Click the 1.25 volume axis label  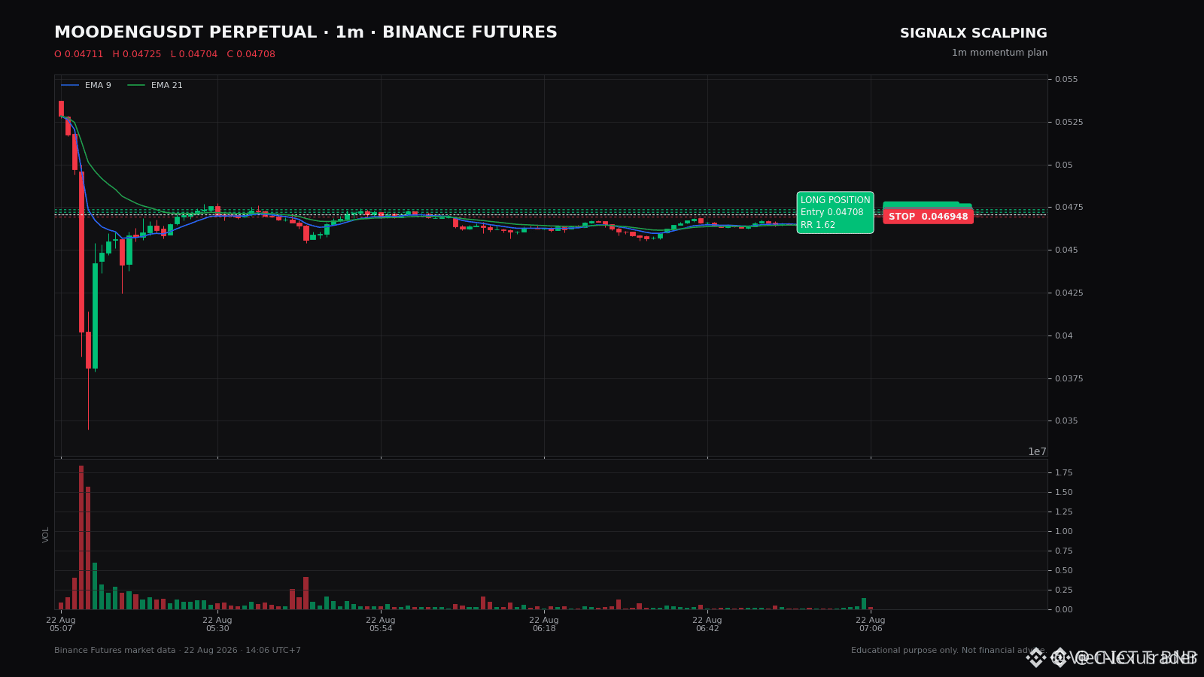pos(1064,512)
